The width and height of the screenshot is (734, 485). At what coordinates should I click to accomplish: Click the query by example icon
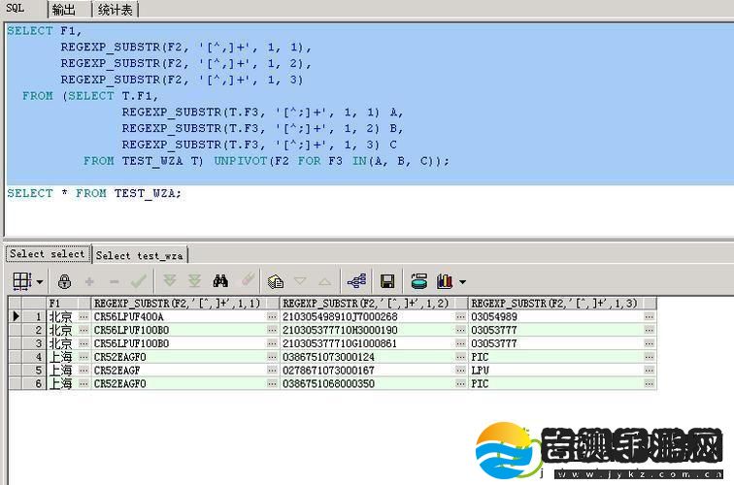(276, 281)
